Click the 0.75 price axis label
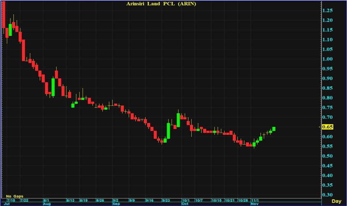Viewport: 347px width, 206px height. point(328,108)
